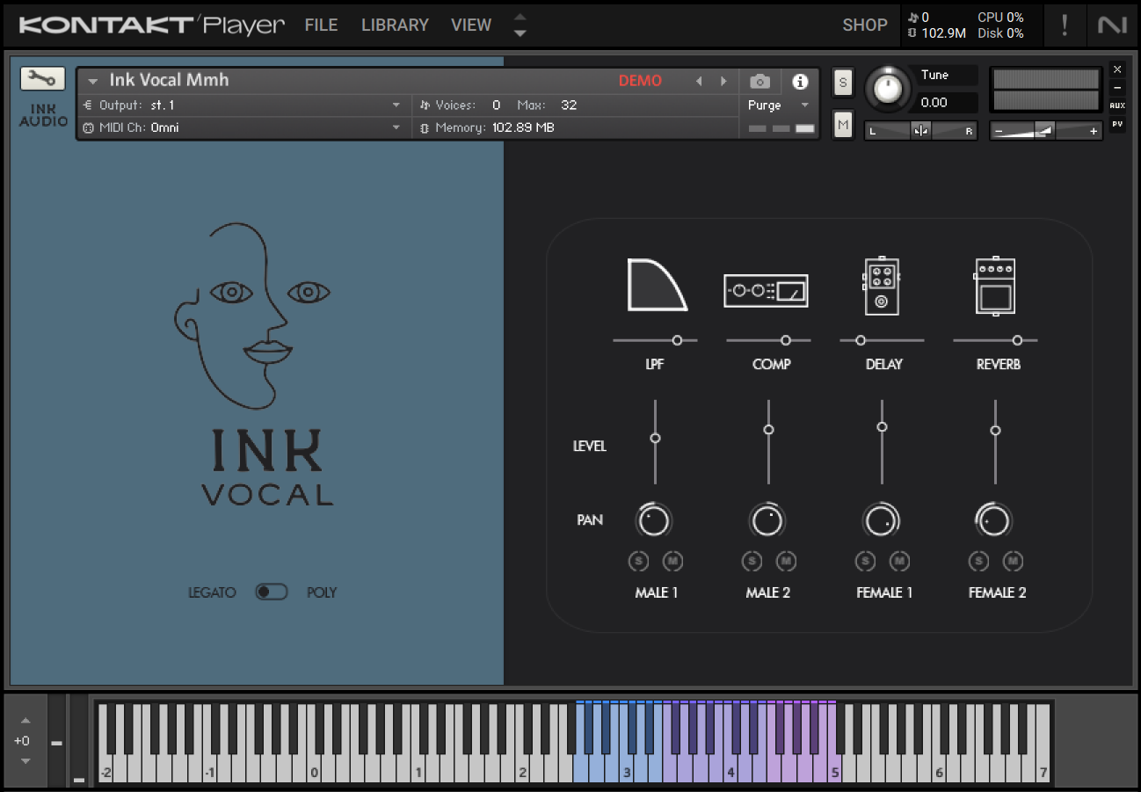Open the wrench instrument edit icon
This screenshot has height=792, width=1141.
(x=41, y=79)
